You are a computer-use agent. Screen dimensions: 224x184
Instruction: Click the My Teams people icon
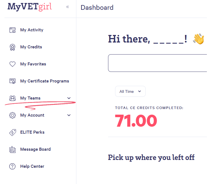point(12,98)
